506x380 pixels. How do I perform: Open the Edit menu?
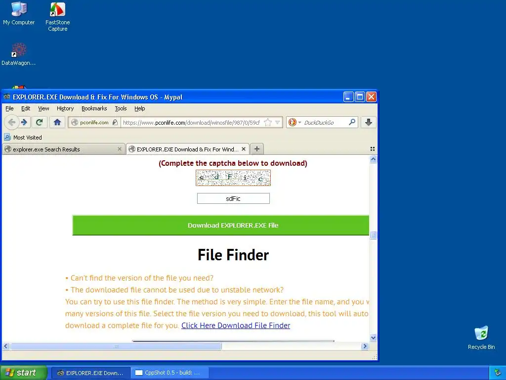(26, 108)
